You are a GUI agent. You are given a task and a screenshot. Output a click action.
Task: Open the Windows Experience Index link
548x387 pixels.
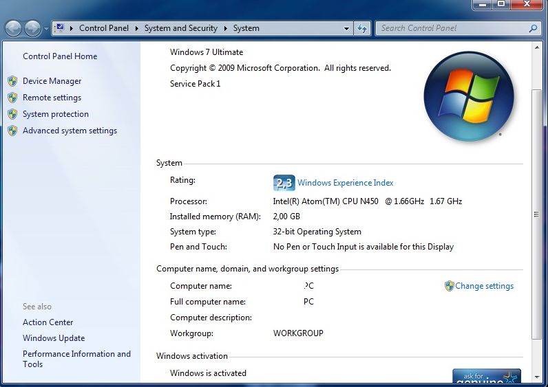(345, 183)
